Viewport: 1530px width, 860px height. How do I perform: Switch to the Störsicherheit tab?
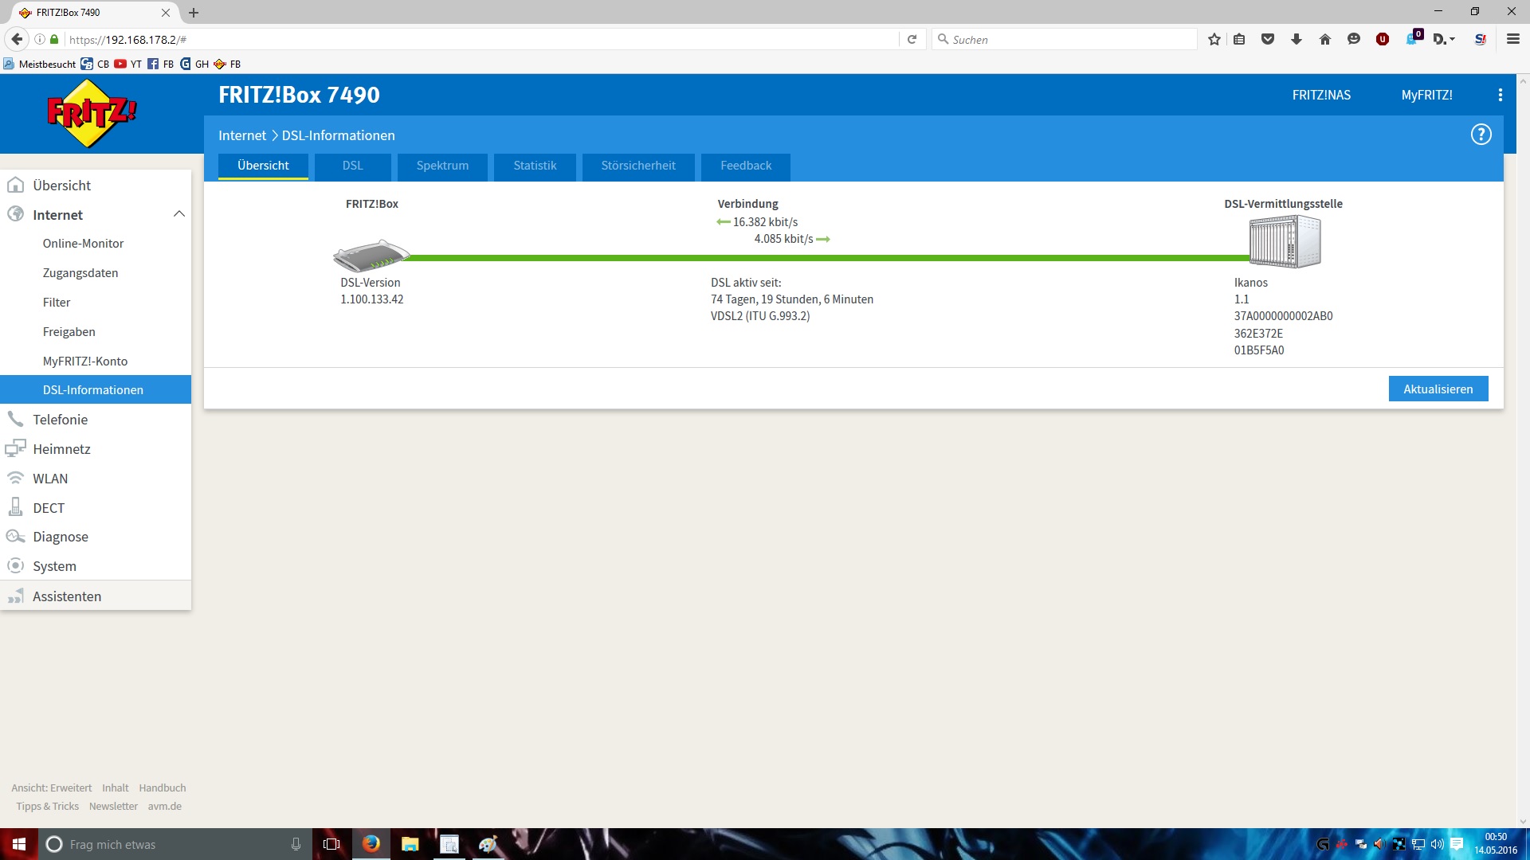click(x=637, y=166)
